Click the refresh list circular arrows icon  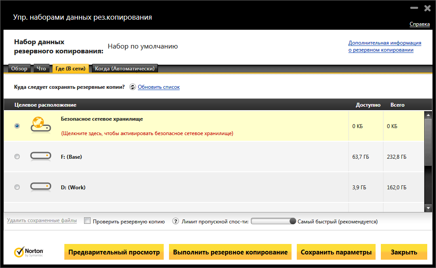133,87
